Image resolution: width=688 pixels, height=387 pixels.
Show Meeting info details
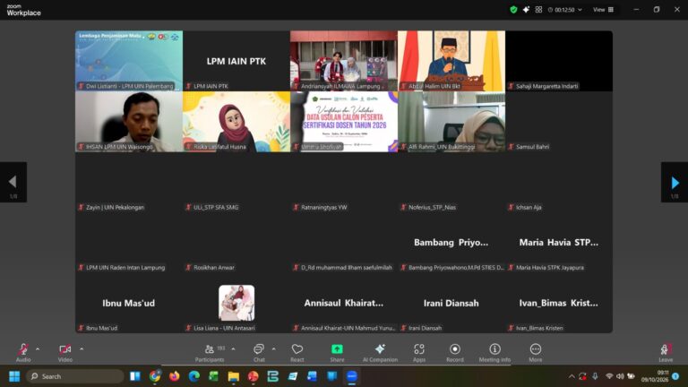(x=494, y=353)
